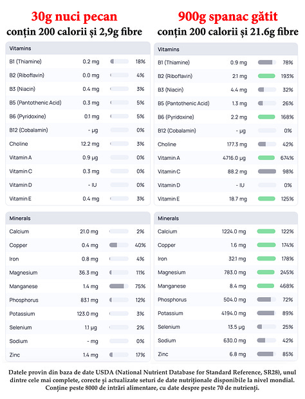Click the pecan Manganese 75% progress bar
305x399 pixels.
(x=119, y=286)
